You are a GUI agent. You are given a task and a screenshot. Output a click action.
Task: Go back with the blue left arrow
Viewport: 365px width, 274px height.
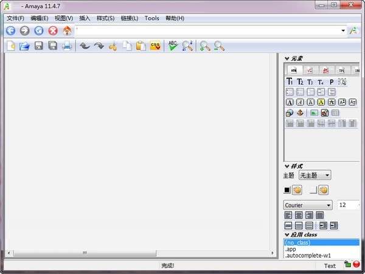pos(10,31)
